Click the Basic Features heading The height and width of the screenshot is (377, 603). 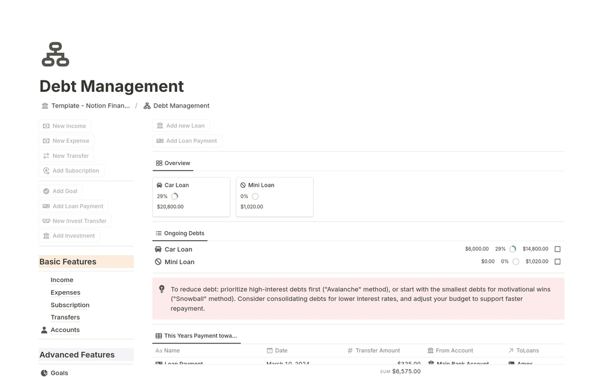pyautogui.click(x=86, y=262)
